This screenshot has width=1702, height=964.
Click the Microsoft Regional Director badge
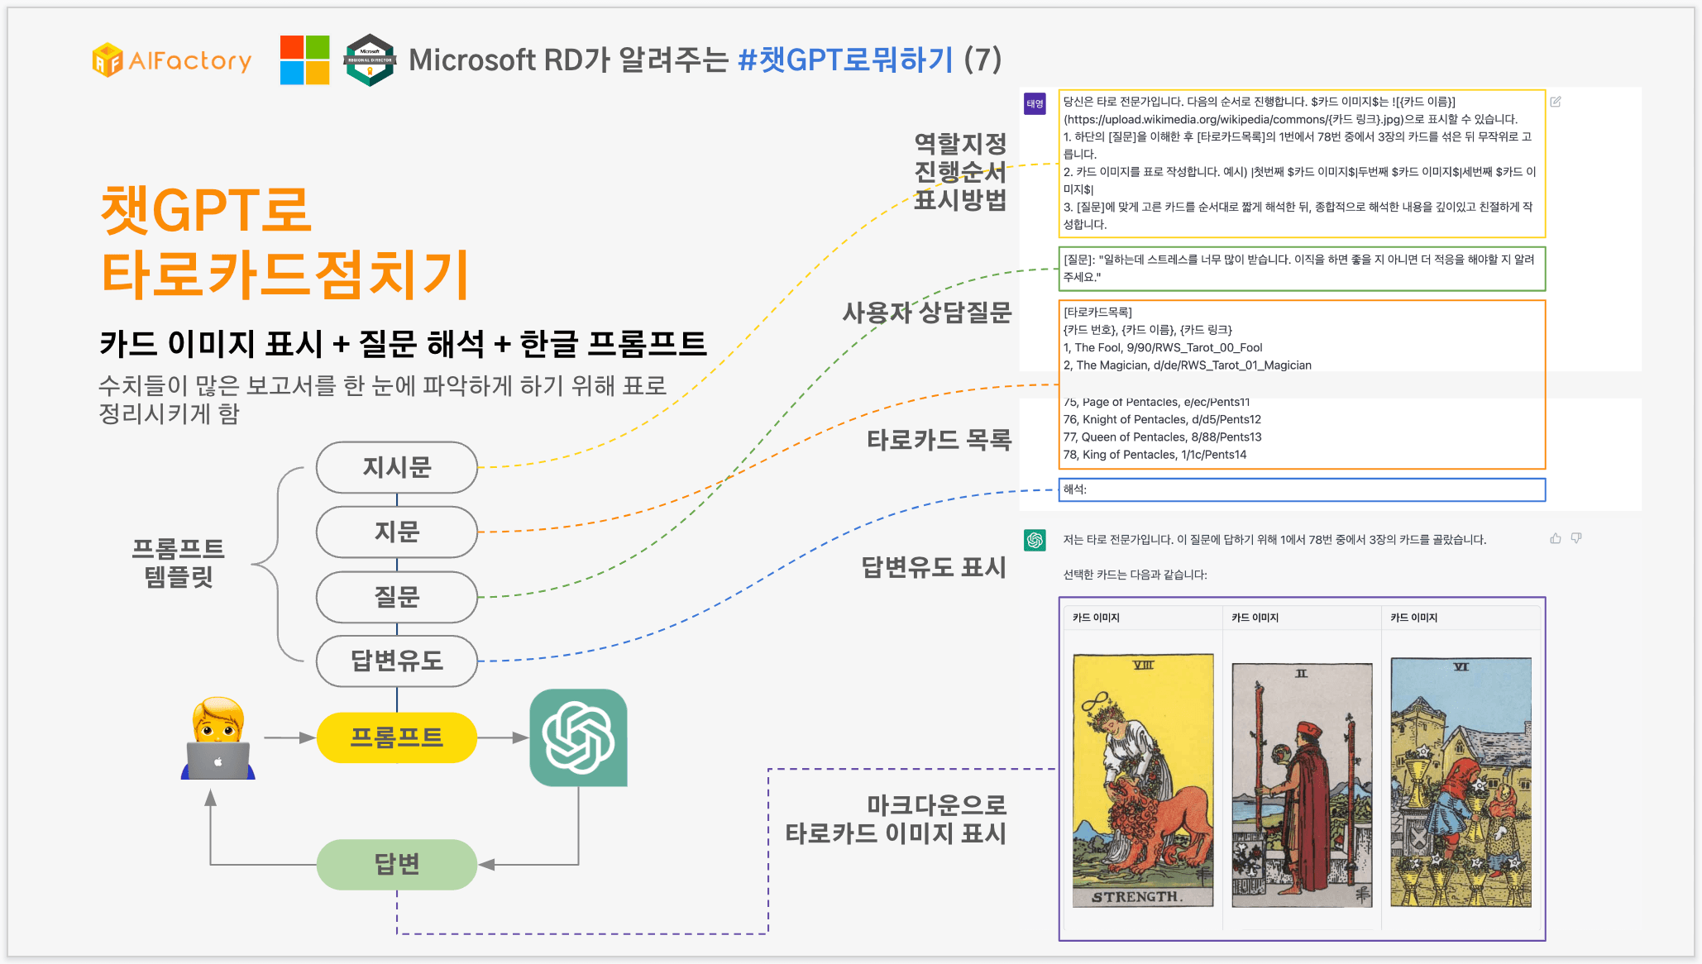pos(370,60)
